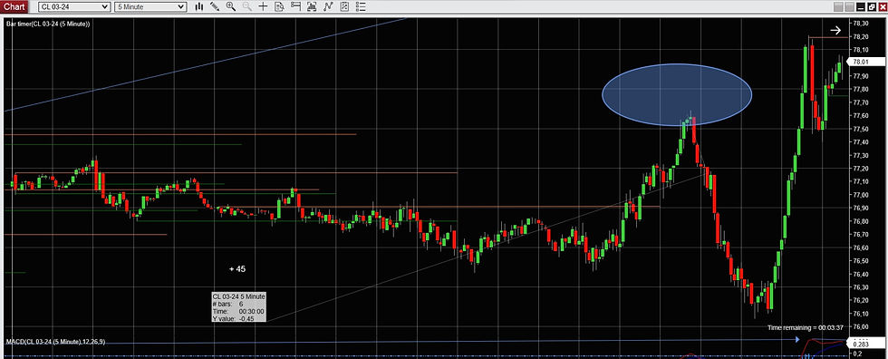Toggle the data box icon
This screenshot has width=888, height=359.
point(279,6)
